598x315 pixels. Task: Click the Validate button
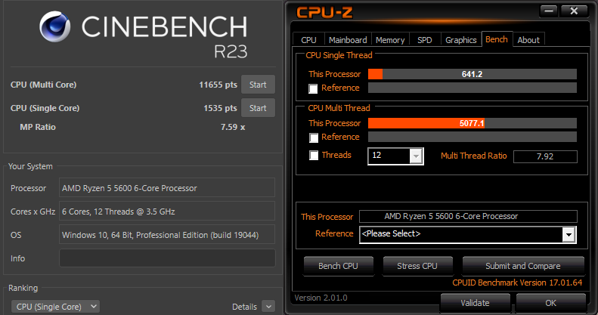[x=476, y=303]
